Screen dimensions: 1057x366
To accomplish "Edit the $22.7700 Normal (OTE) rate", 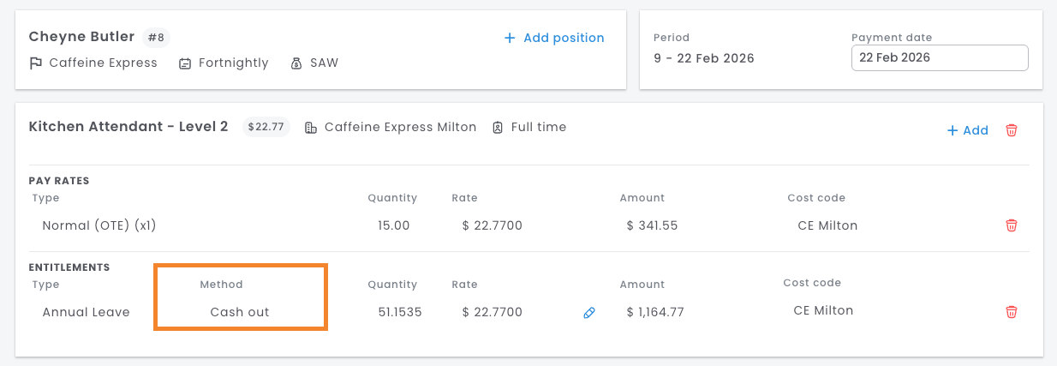I will (493, 225).
